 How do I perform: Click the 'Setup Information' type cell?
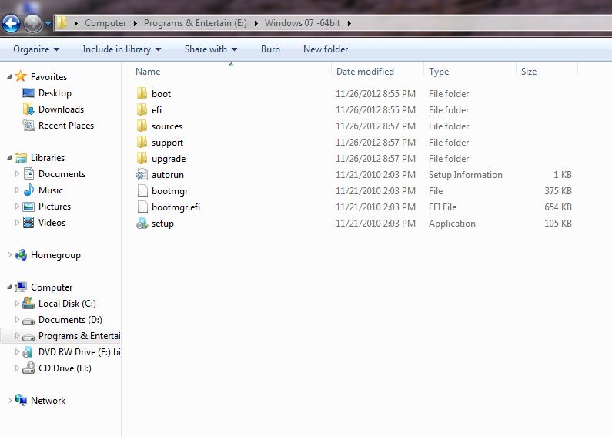tap(465, 175)
